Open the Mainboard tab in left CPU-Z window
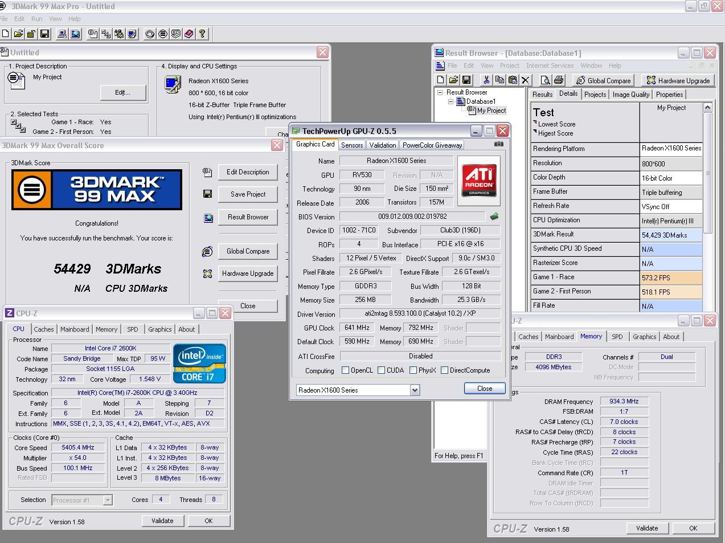 pyautogui.click(x=75, y=329)
